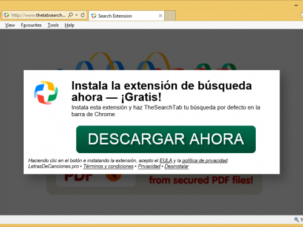Refresh the page with reload icon
303x227 pixels.
point(82,15)
